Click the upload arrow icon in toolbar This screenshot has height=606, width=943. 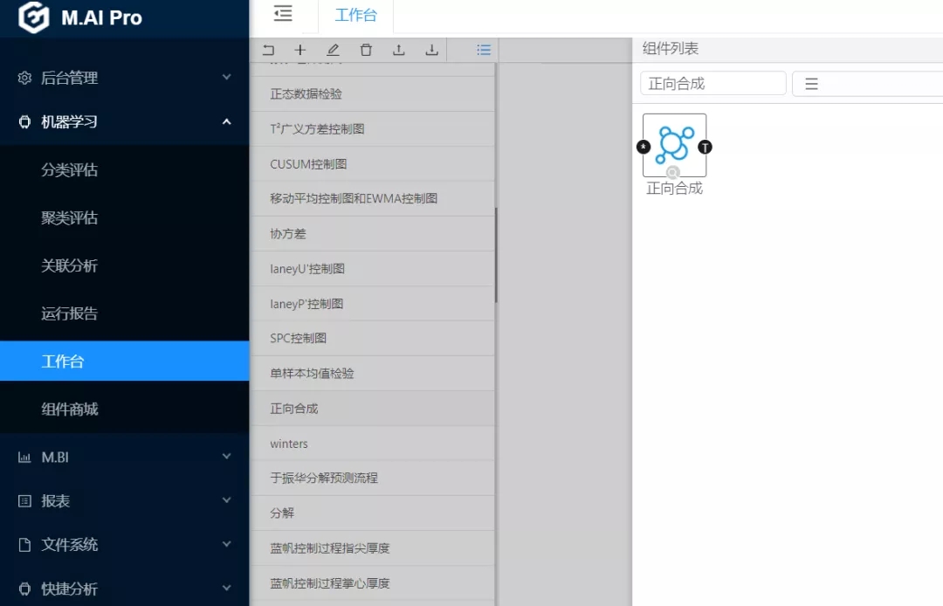click(x=398, y=51)
